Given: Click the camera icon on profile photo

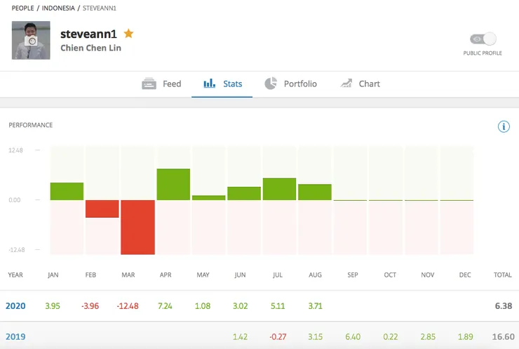Looking at the screenshot, I should pyautogui.click(x=31, y=41).
